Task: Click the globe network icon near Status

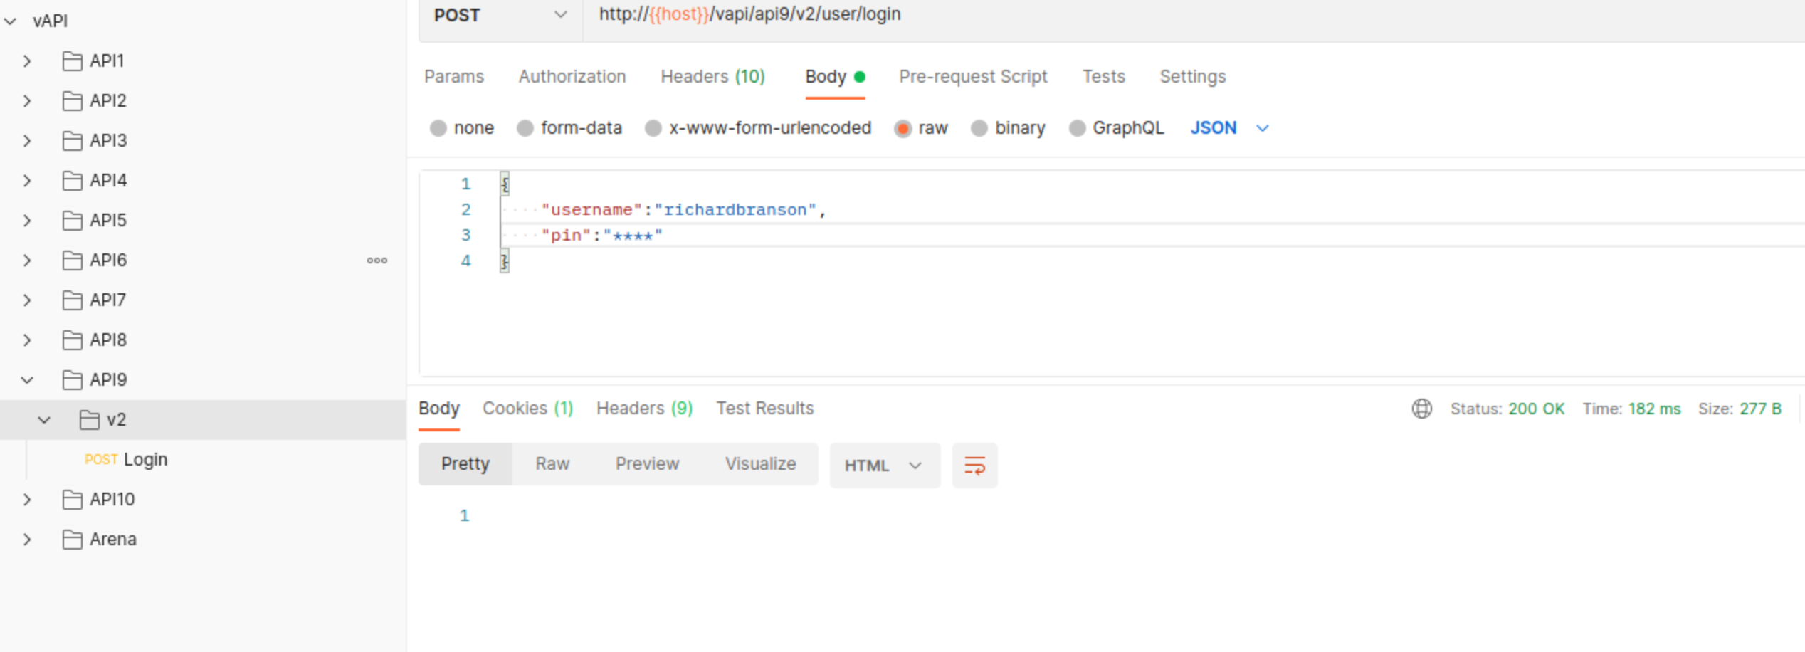Action: click(x=1421, y=409)
